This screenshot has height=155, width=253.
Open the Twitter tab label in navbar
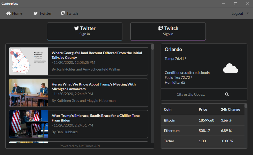45,13
